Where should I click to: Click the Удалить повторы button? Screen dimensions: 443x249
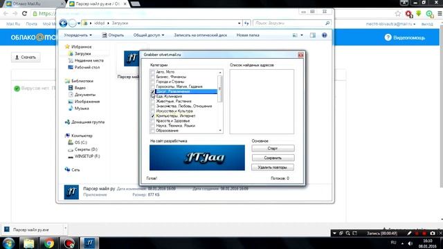point(273,167)
